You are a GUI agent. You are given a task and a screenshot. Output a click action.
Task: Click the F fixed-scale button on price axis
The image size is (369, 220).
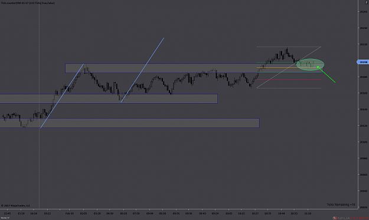tap(366, 2)
